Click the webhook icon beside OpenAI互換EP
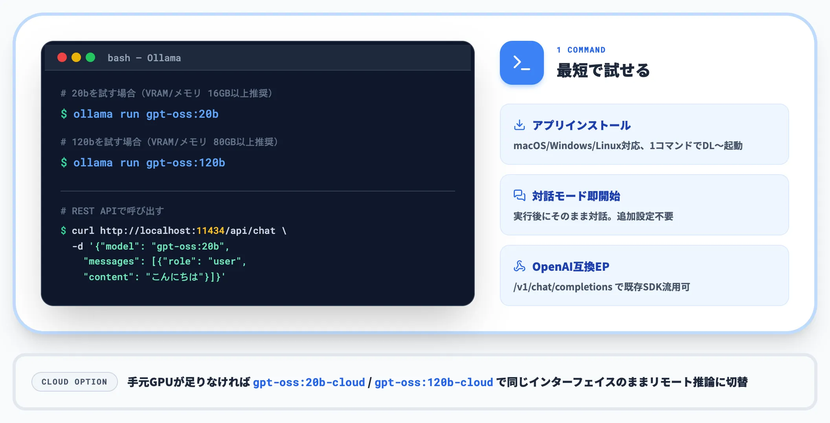This screenshot has width=830, height=423. point(519,266)
